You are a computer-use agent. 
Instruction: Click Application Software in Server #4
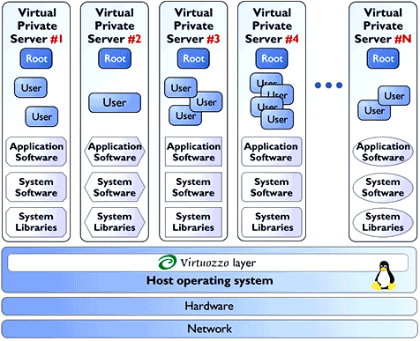coord(271,152)
